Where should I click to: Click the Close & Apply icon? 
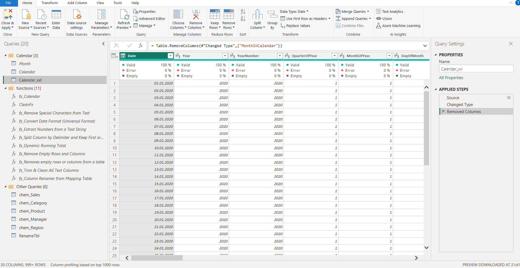tap(8, 14)
